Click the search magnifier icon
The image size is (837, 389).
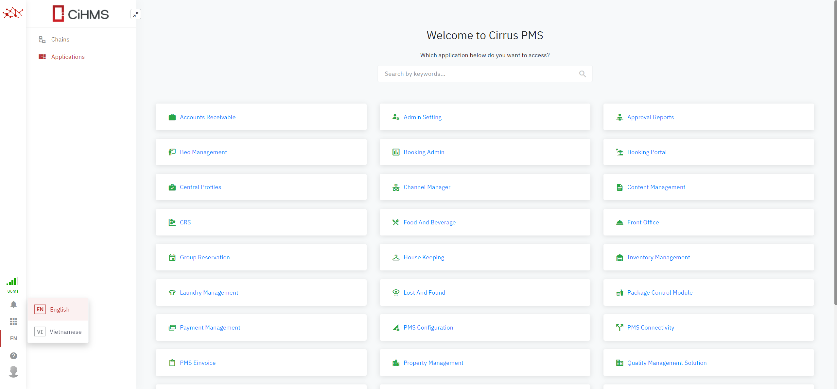pos(582,74)
